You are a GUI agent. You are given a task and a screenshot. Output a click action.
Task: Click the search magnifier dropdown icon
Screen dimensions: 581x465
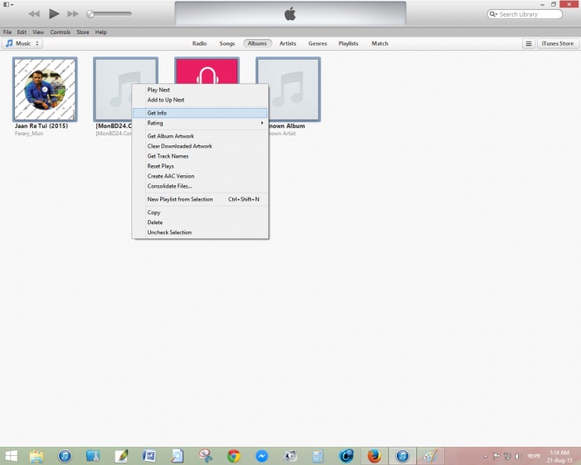click(x=493, y=14)
